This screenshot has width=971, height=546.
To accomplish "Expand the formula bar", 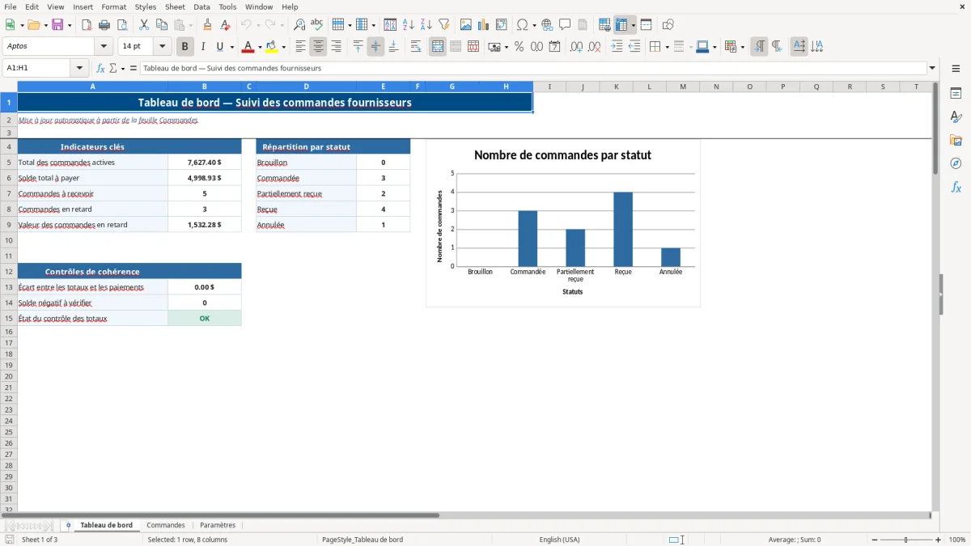I will tap(933, 68).
